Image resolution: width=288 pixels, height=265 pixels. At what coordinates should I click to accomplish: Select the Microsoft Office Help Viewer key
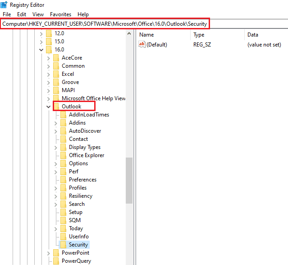click(x=93, y=98)
